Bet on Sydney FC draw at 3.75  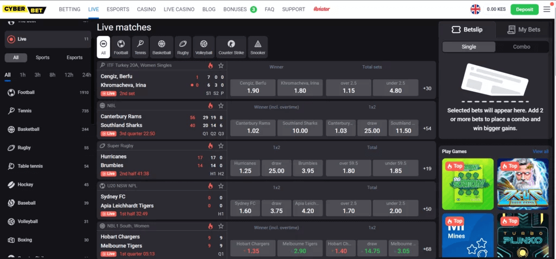tap(276, 207)
